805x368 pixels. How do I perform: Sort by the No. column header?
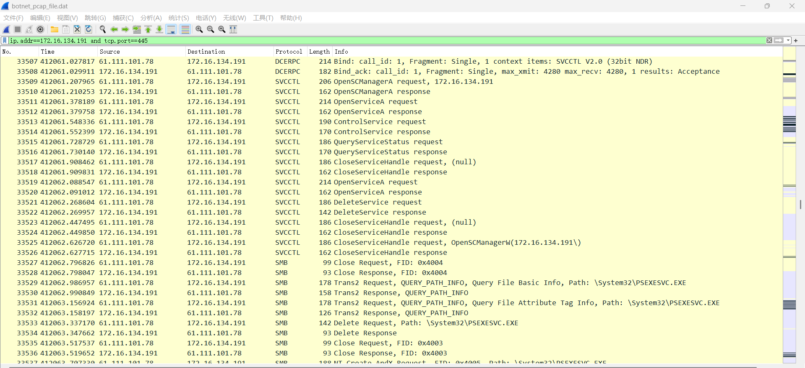(19, 52)
